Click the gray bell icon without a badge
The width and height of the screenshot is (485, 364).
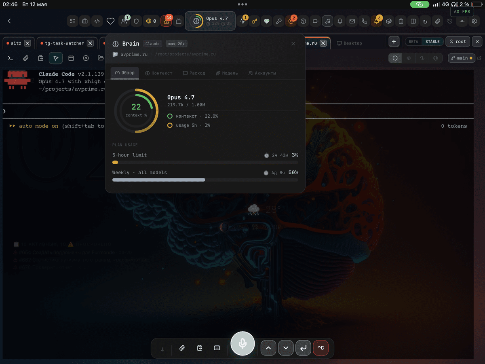pyautogui.click(x=340, y=21)
